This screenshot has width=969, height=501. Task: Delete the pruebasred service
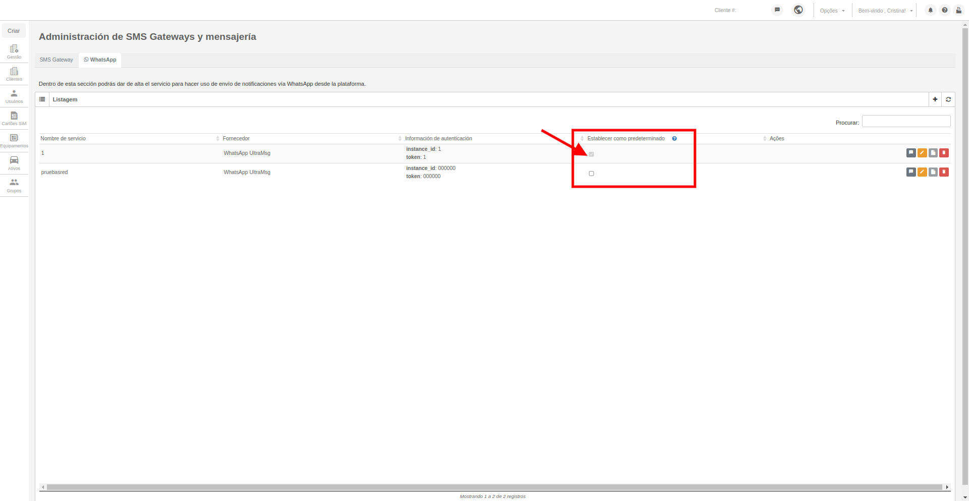click(944, 172)
